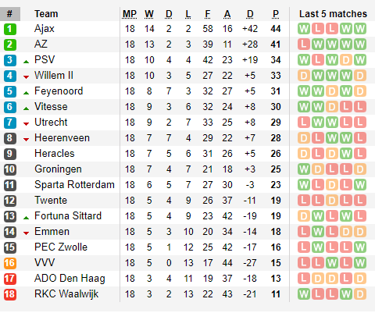
Task: Click the Last 5 matches header
Action: pos(333,14)
